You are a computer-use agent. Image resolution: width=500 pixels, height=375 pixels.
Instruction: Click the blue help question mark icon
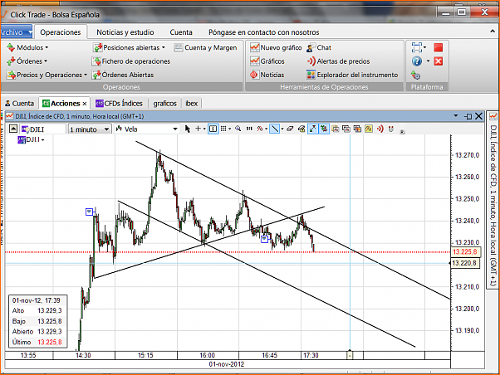coord(417,61)
